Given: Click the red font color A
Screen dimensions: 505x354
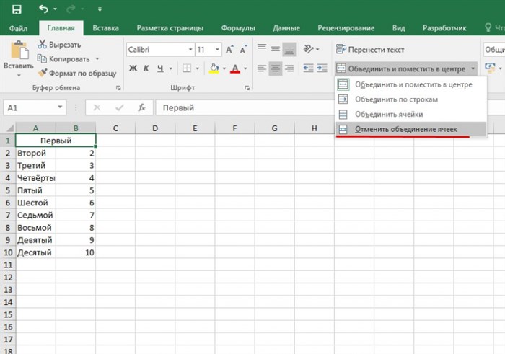Looking at the screenshot, I should click(235, 68).
